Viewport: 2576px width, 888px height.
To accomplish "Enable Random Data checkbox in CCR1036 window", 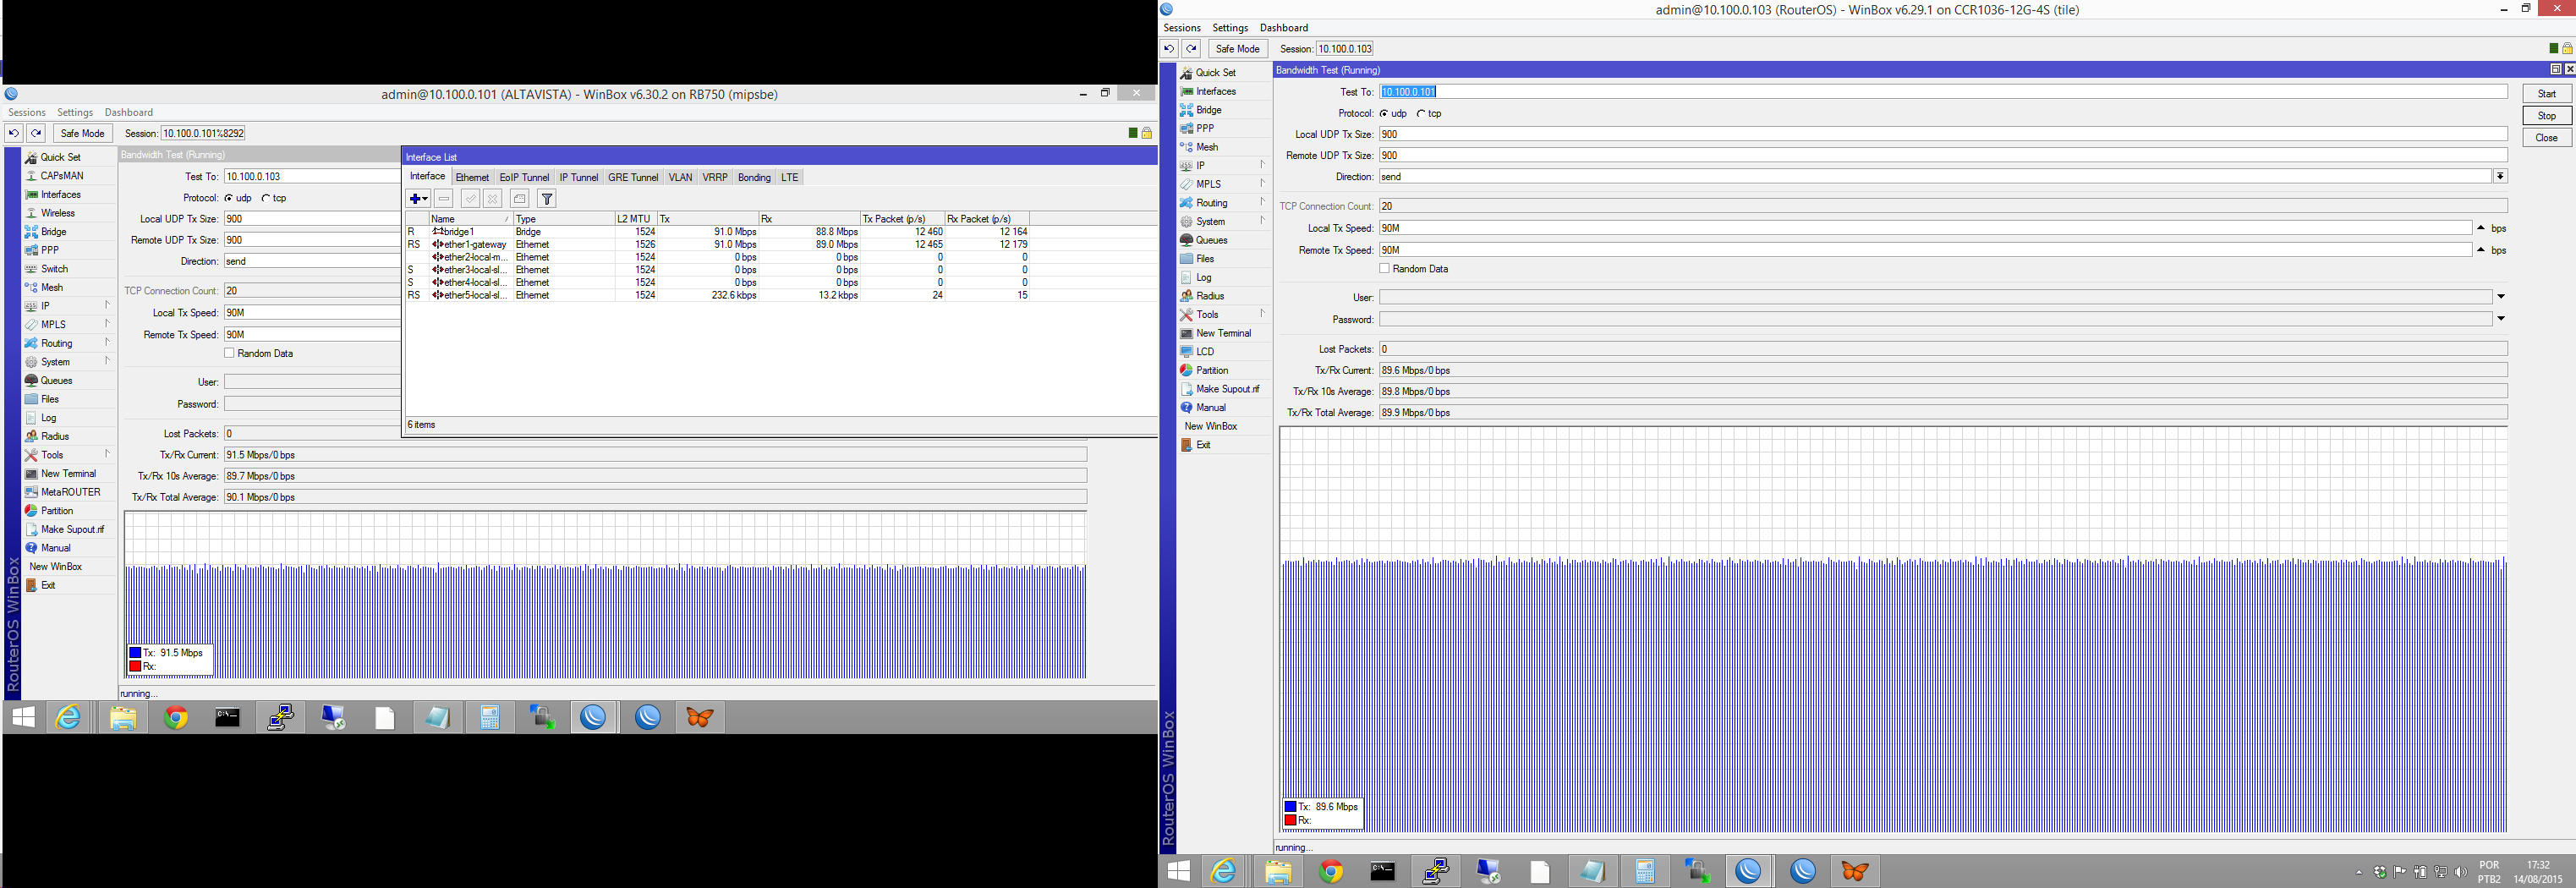I will pyautogui.click(x=1384, y=269).
